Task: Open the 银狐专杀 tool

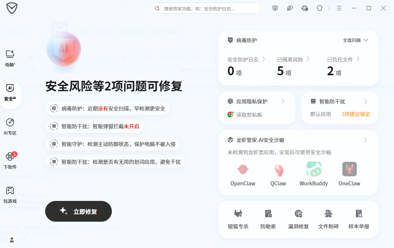Action: (238, 219)
